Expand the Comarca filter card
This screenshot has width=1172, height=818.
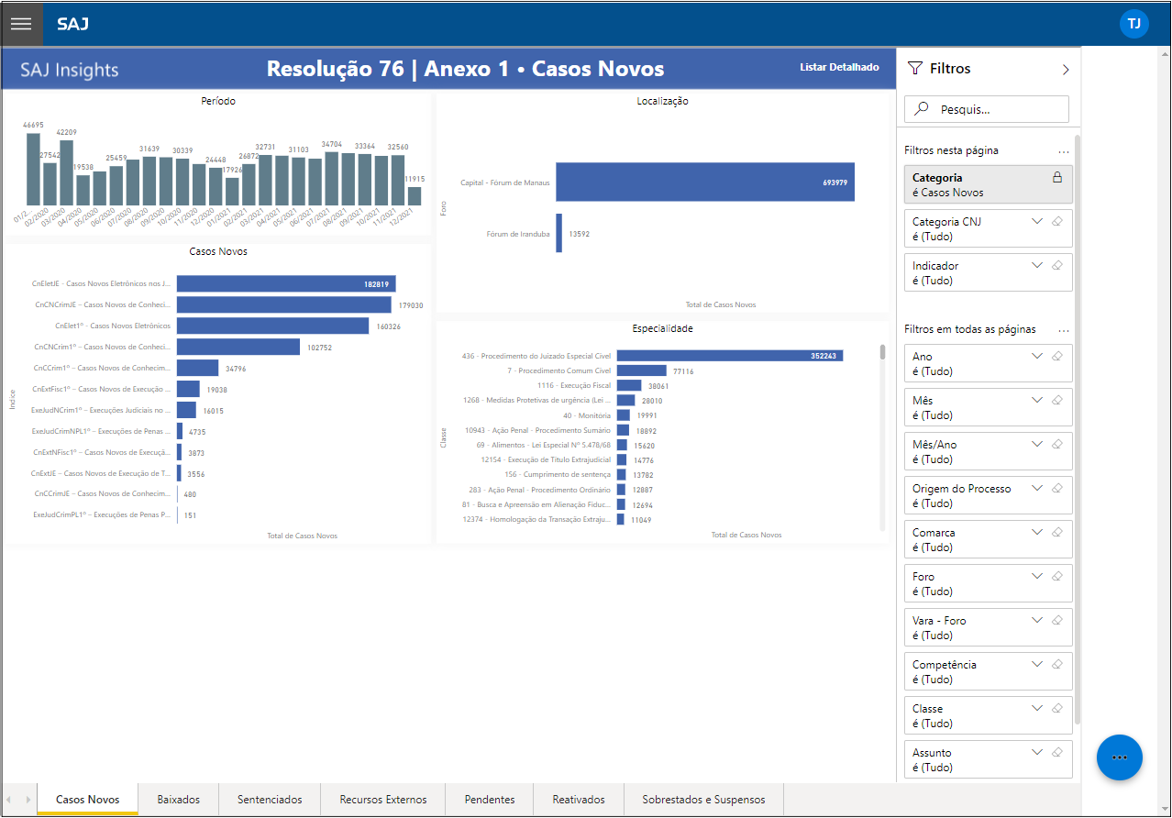[x=1037, y=532]
